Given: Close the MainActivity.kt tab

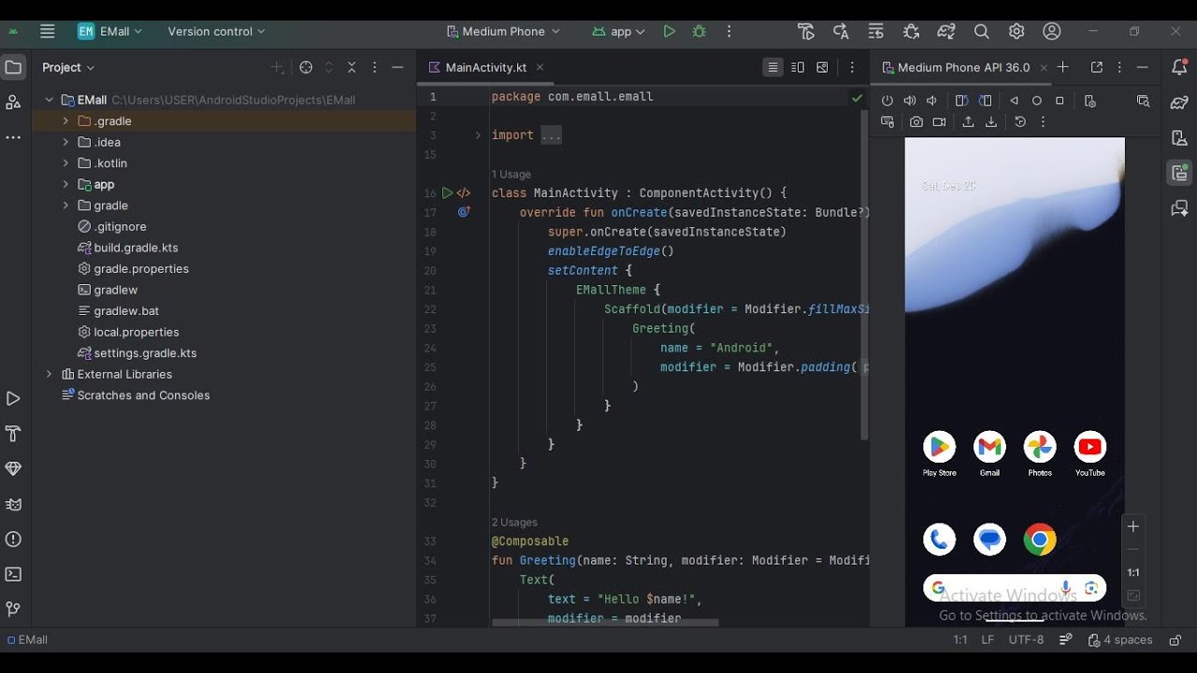Looking at the screenshot, I should coord(540,67).
